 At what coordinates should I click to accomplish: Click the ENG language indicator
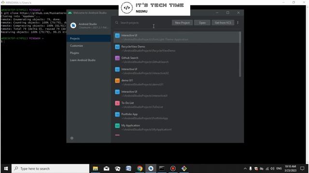click(279, 169)
